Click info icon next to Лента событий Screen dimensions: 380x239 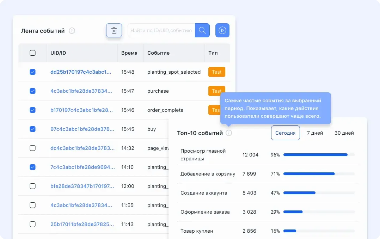72,31
